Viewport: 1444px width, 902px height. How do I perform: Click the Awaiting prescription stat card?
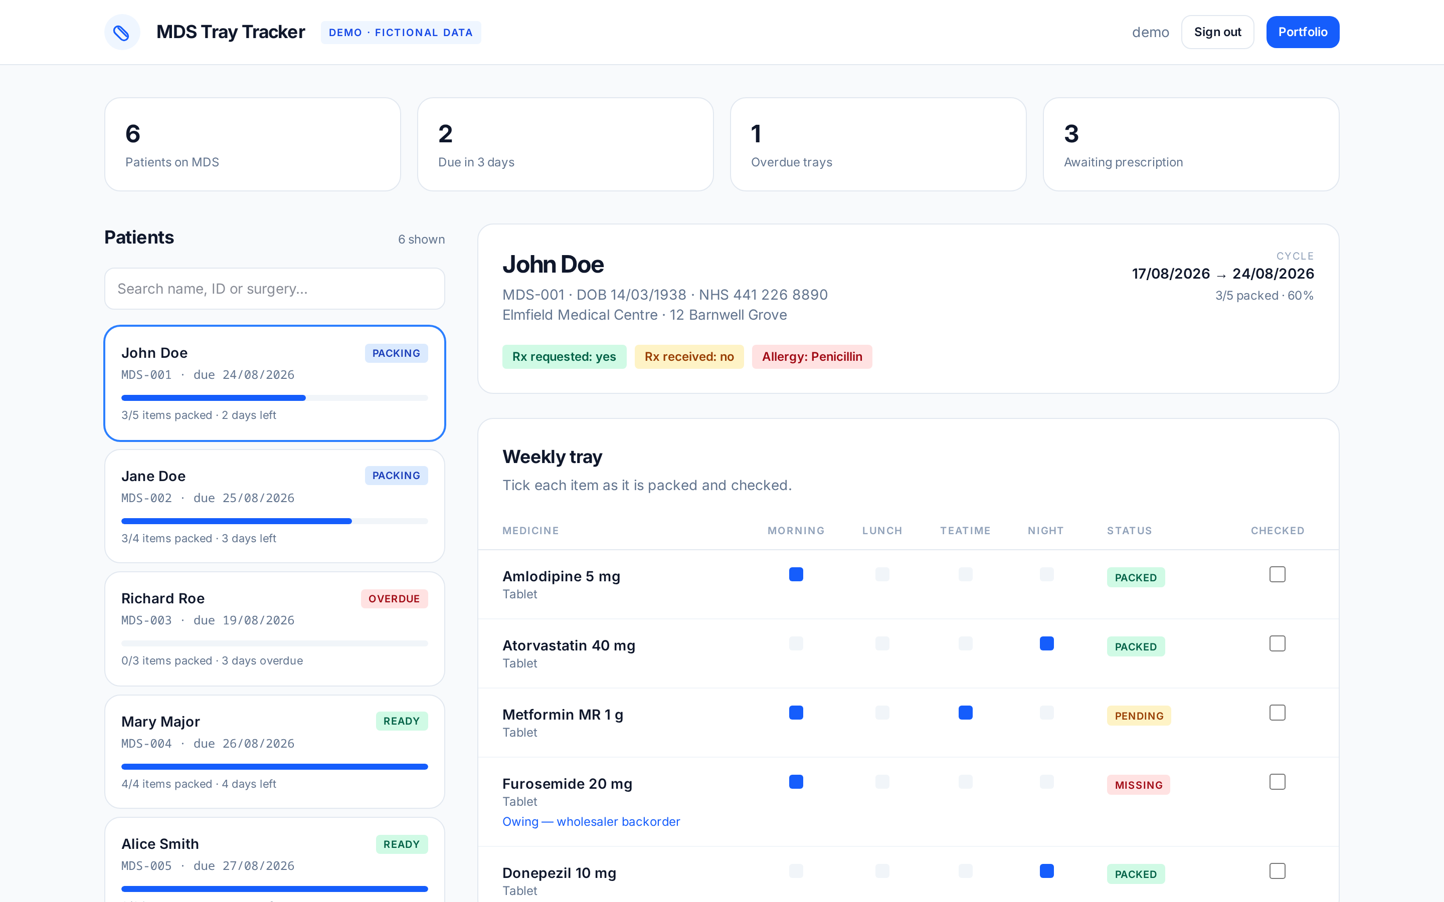pyautogui.click(x=1191, y=144)
